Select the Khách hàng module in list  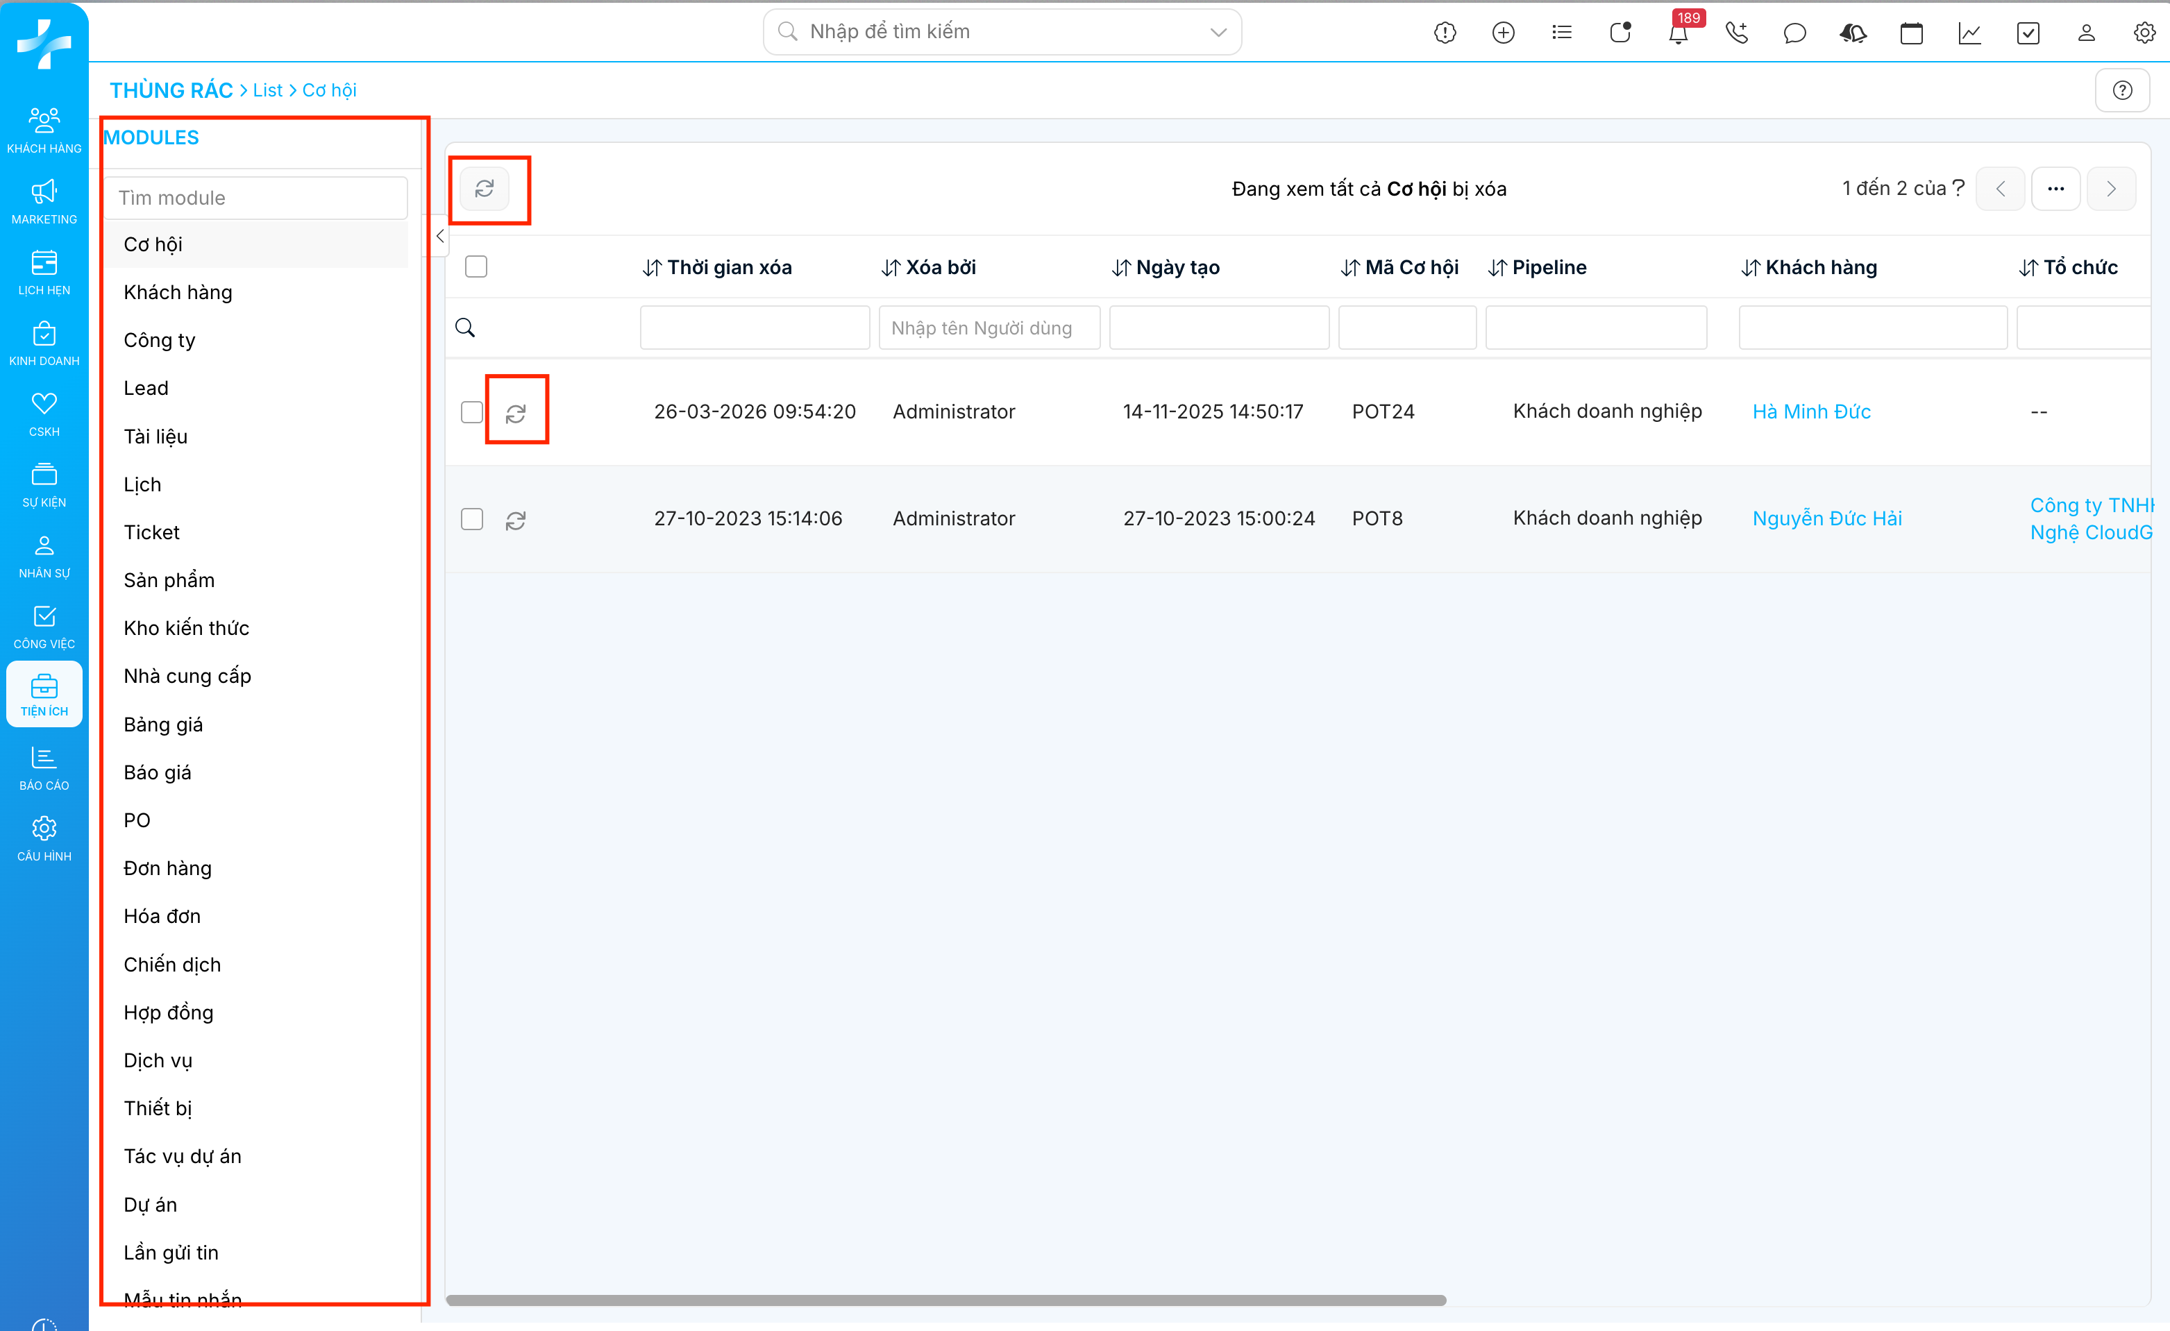click(x=178, y=292)
